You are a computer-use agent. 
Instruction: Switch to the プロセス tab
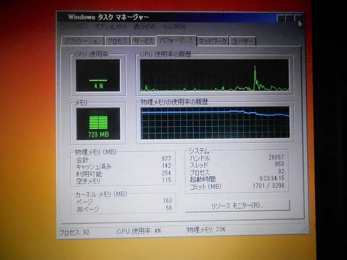[x=118, y=41]
